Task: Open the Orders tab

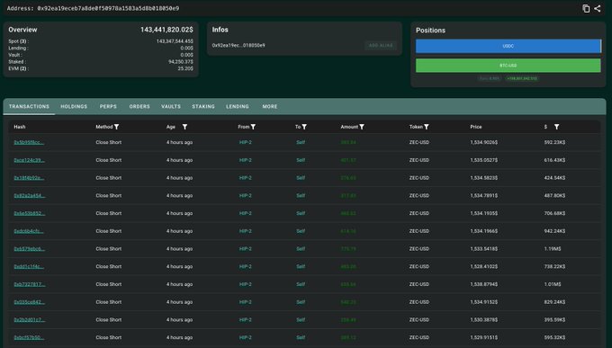Action: 139,106
